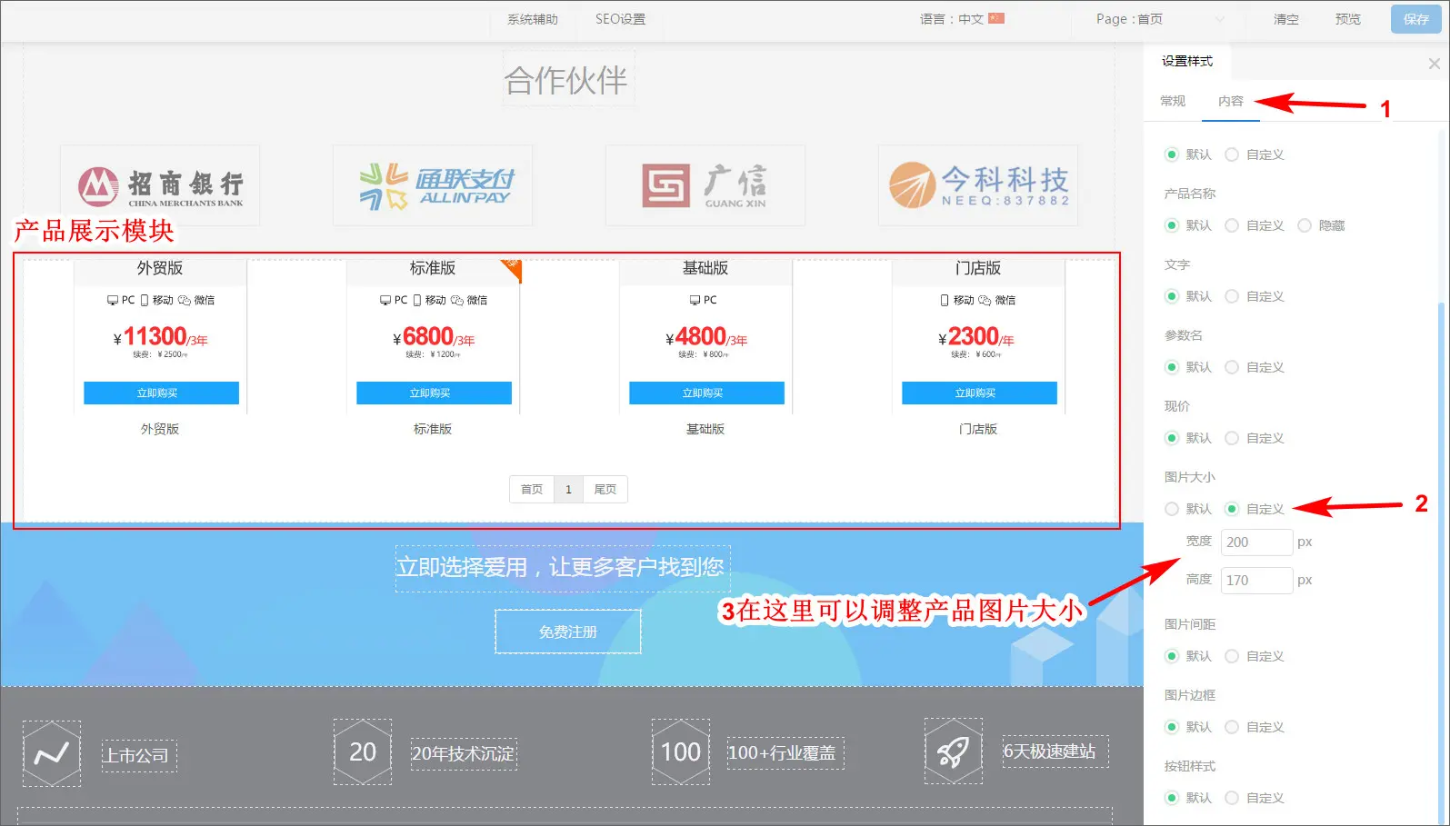Click the China Merchants Bank partner logo

(x=160, y=186)
